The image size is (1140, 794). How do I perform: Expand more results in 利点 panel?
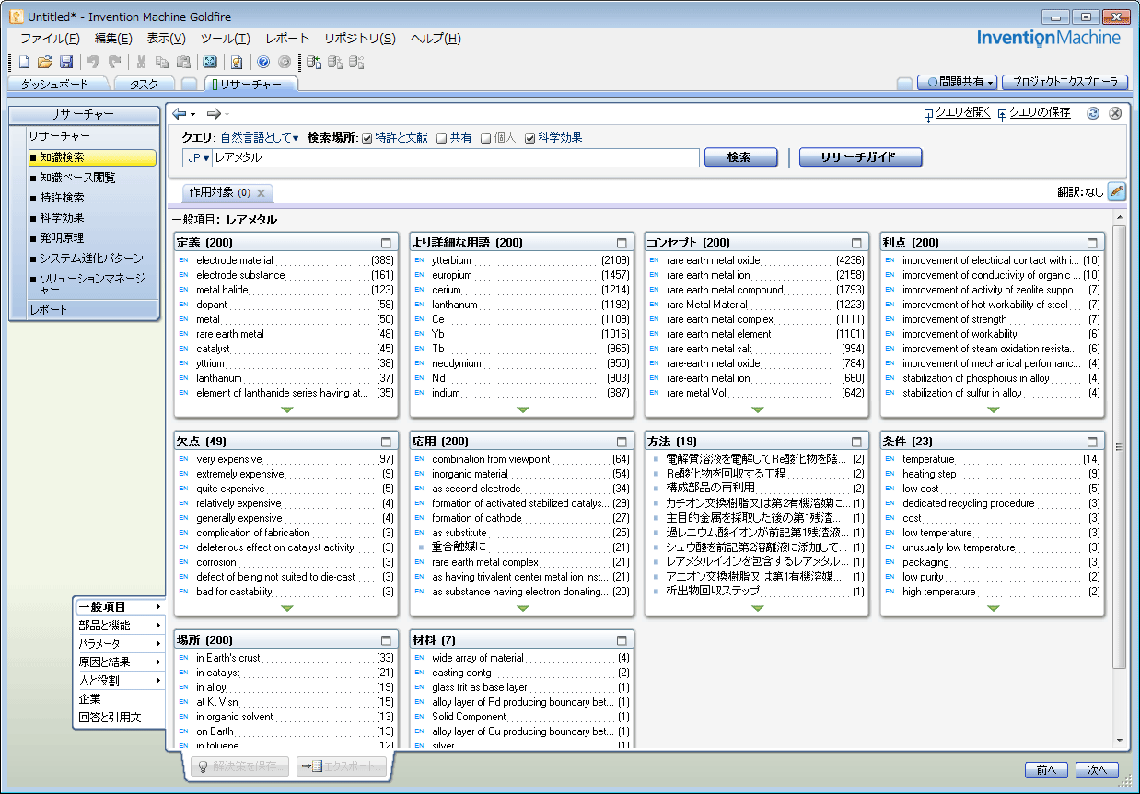coord(993,409)
